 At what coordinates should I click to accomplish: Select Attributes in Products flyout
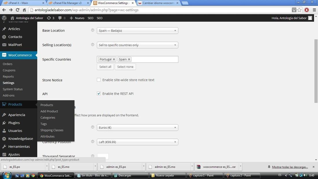pos(47,136)
